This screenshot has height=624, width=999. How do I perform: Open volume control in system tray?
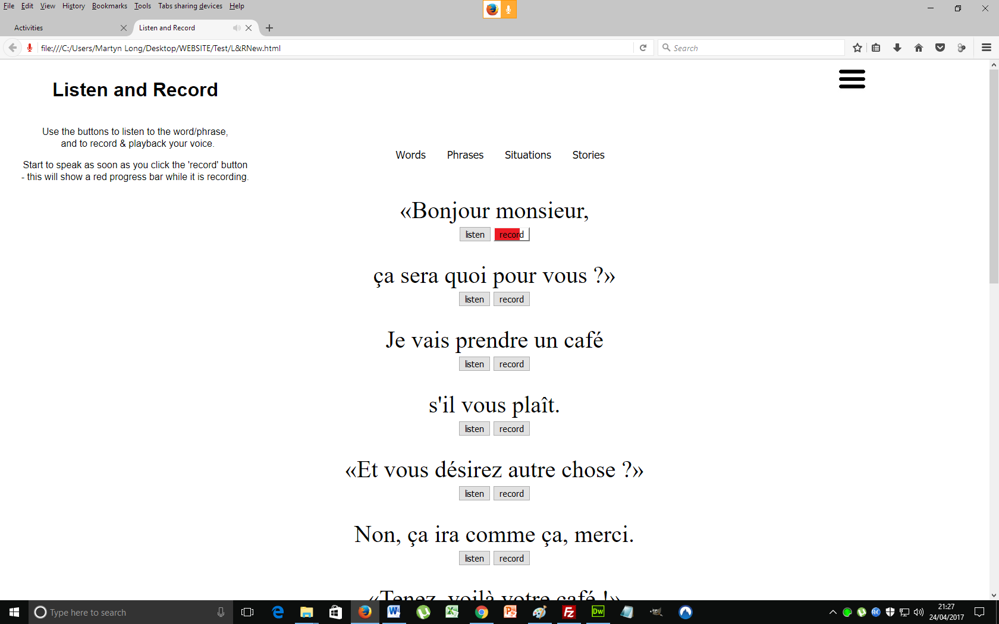919,612
